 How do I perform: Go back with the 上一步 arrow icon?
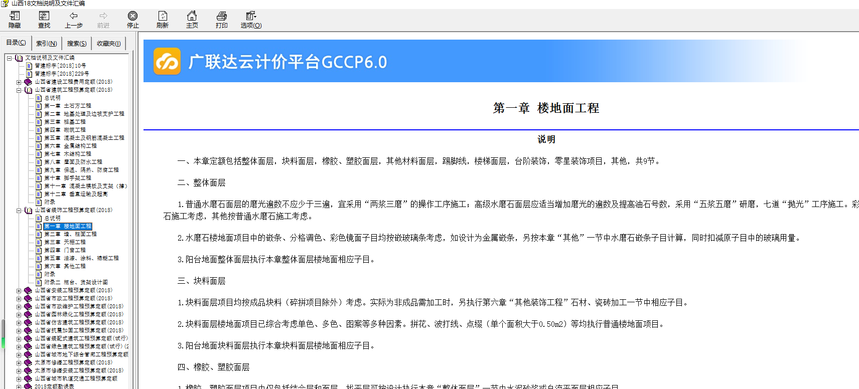pos(74,16)
